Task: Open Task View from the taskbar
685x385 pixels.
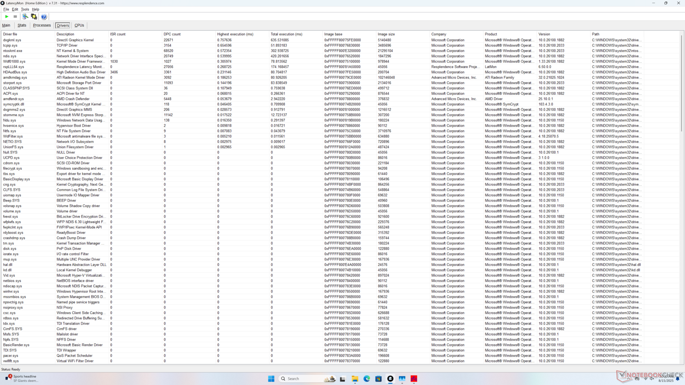Action: pyautogui.click(x=342, y=379)
